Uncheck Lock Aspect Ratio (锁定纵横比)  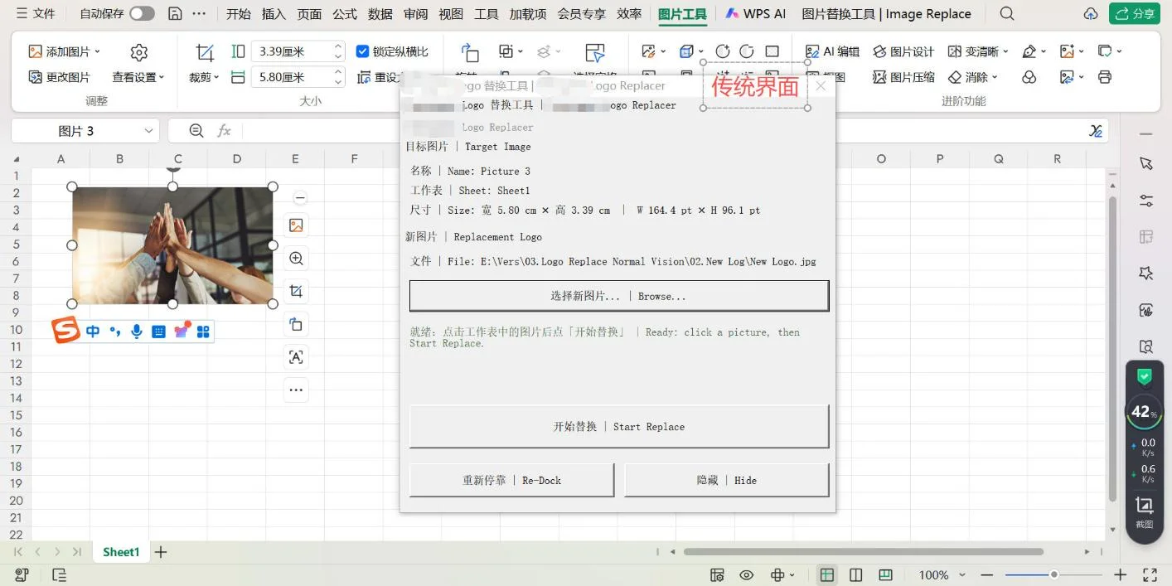[362, 51]
